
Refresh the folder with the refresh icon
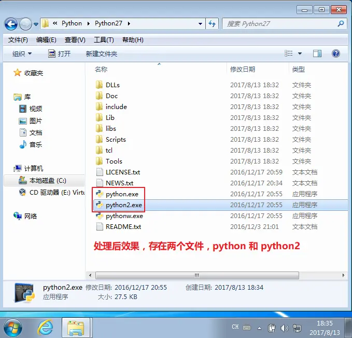click(212, 23)
